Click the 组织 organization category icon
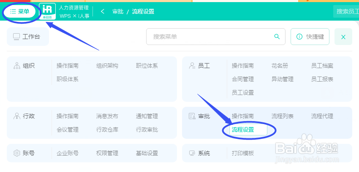The width and height of the screenshot is (359, 172). [x=17, y=66]
